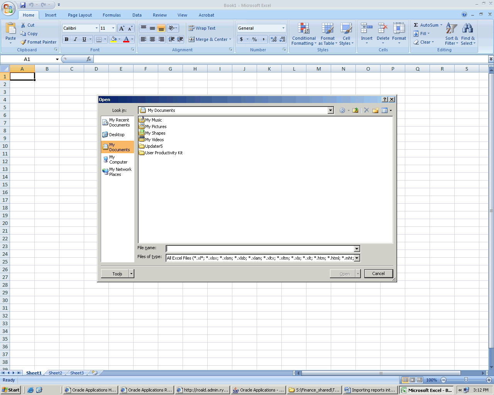This screenshot has width=494, height=395.
Task: Toggle Bold formatting in ribbon
Action: tap(66, 39)
